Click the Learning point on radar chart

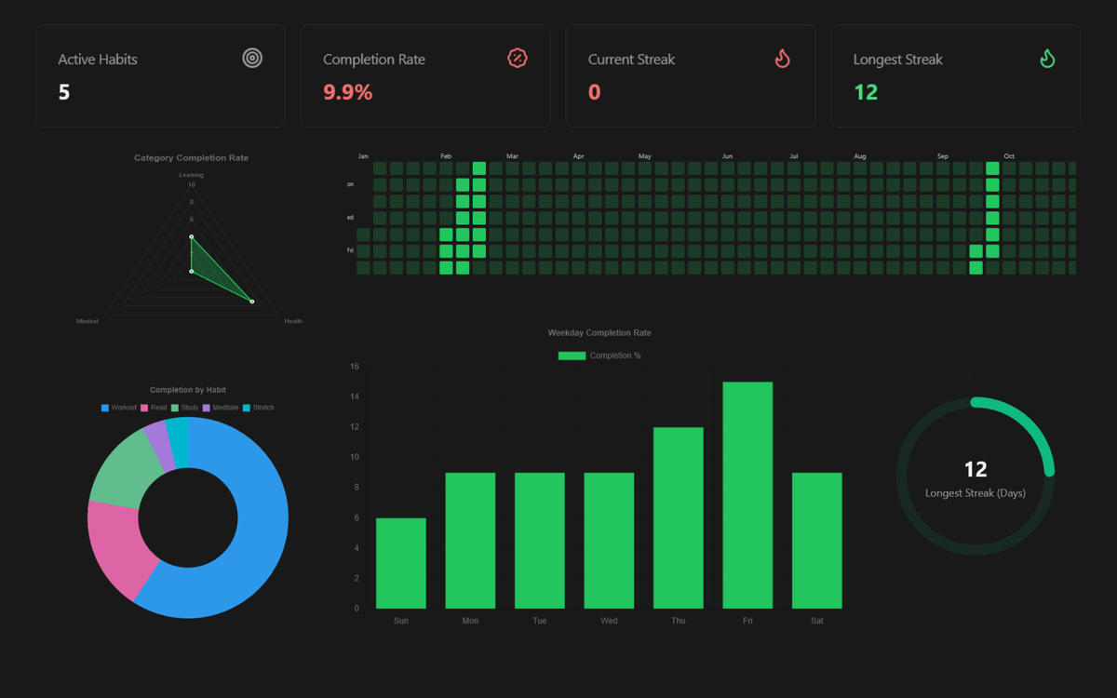[x=192, y=237]
